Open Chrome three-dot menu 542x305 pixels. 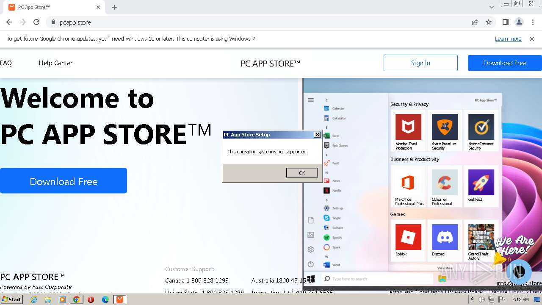pyautogui.click(x=533, y=22)
